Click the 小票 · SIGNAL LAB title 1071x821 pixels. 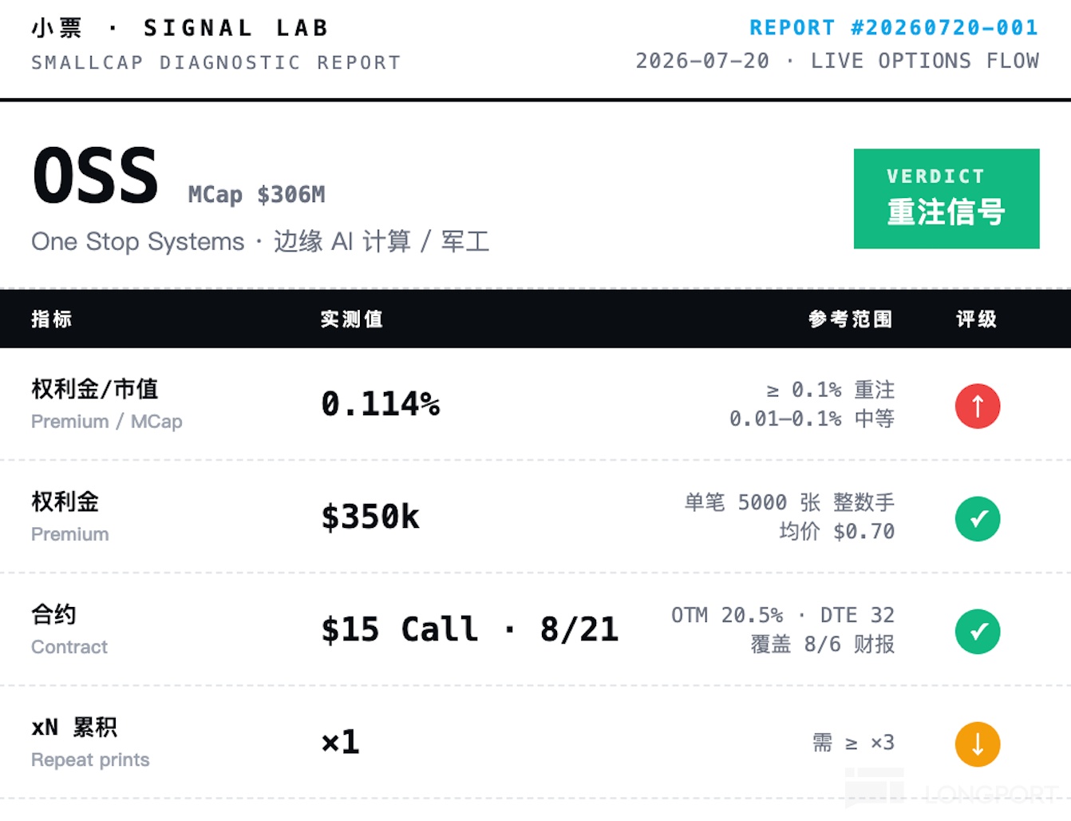tap(180, 28)
